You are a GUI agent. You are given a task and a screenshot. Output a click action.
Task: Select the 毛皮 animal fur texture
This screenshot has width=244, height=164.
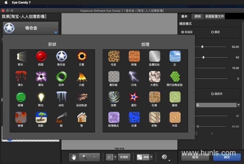(x=114, y=56)
